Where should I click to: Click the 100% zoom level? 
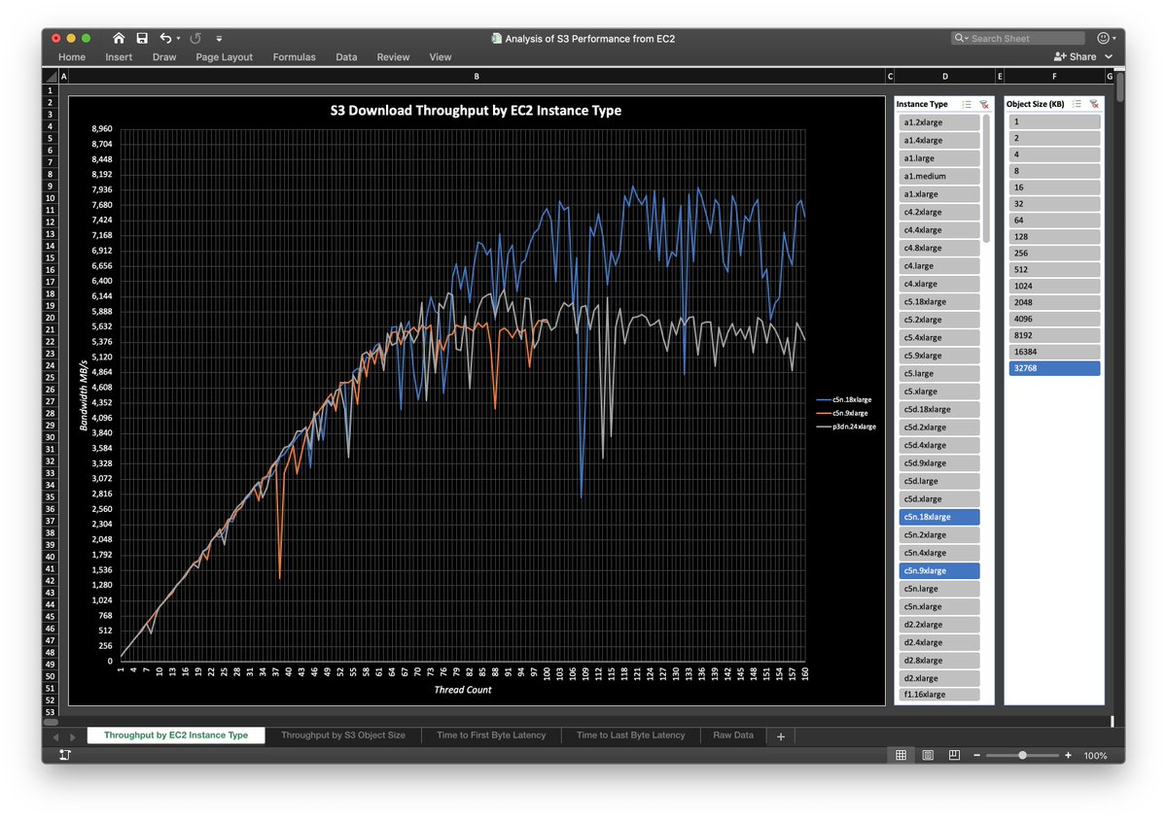(x=1095, y=755)
